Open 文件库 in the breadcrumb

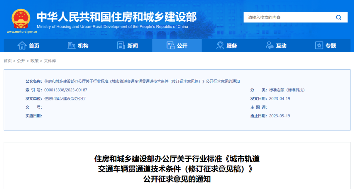click(x=50, y=61)
